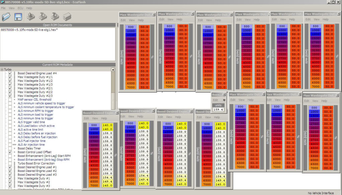Image resolution: width=342 pixels, height=195 pixels.
Task: Select ALS minimum RPM to trigger item
Action: click(x=35, y=111)
